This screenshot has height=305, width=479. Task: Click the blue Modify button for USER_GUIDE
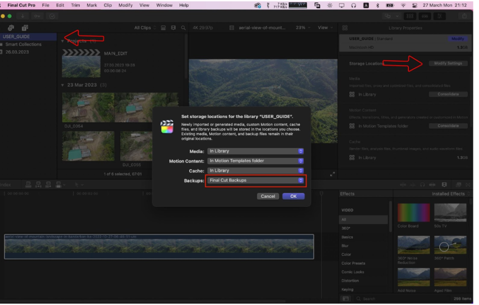click(457, 38)
